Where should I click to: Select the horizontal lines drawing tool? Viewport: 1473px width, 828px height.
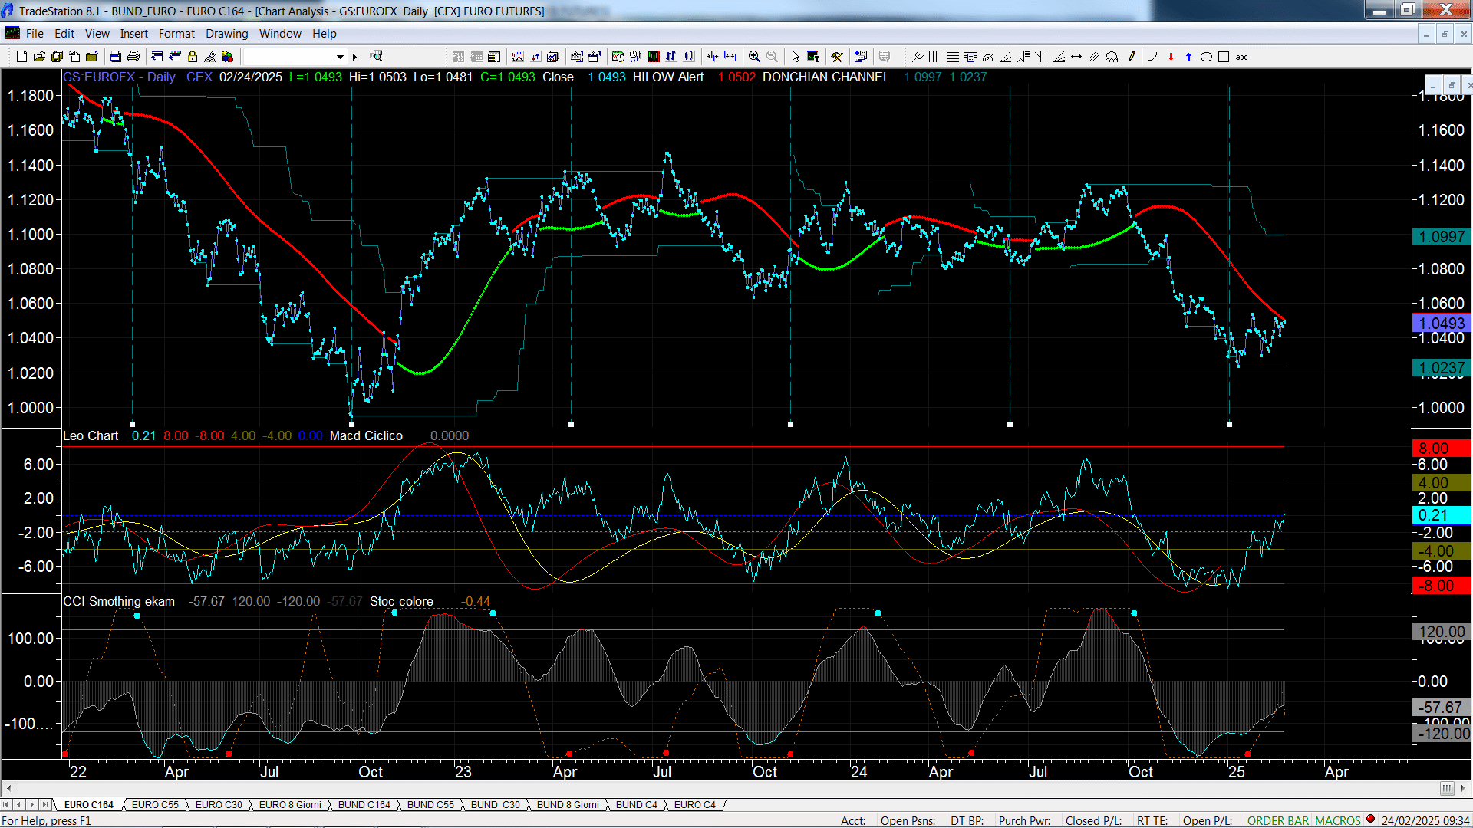tap(953, 57)
